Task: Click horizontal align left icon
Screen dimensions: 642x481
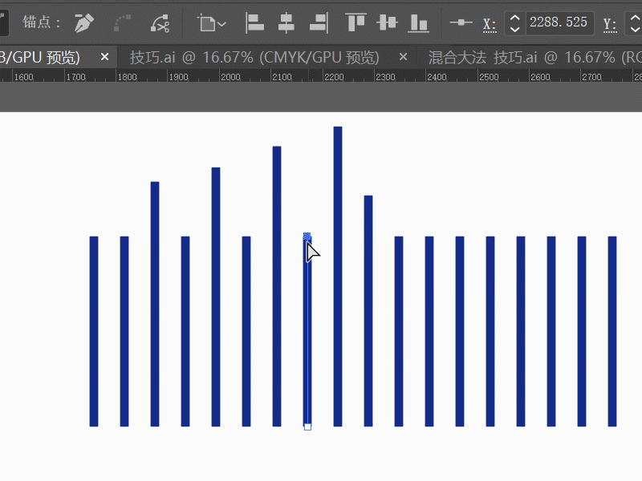Action: (x=254, y=23)
